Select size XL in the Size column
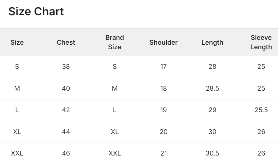Viewport: 278px width, 164px height. click(x=17, y=132)
